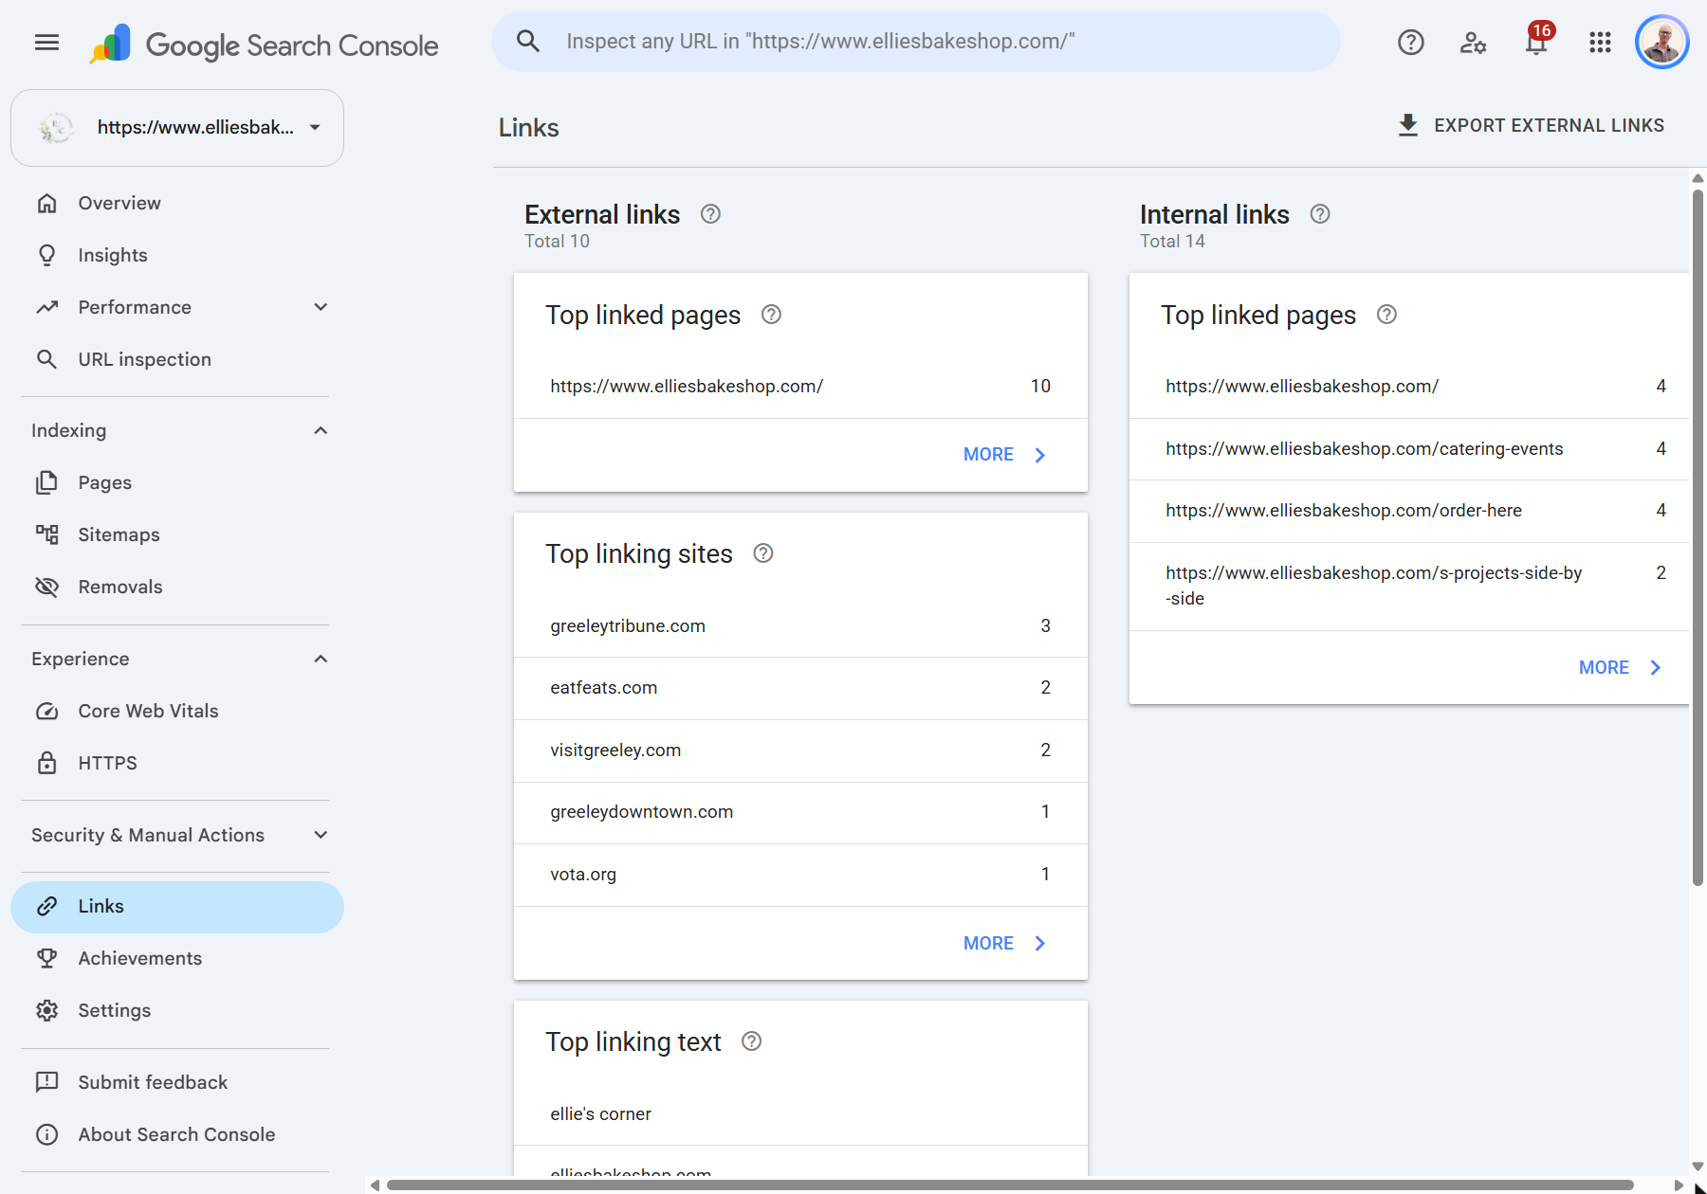Open HTTPS report in sidebar
1707x1194 pixels.
pos(177,763)
